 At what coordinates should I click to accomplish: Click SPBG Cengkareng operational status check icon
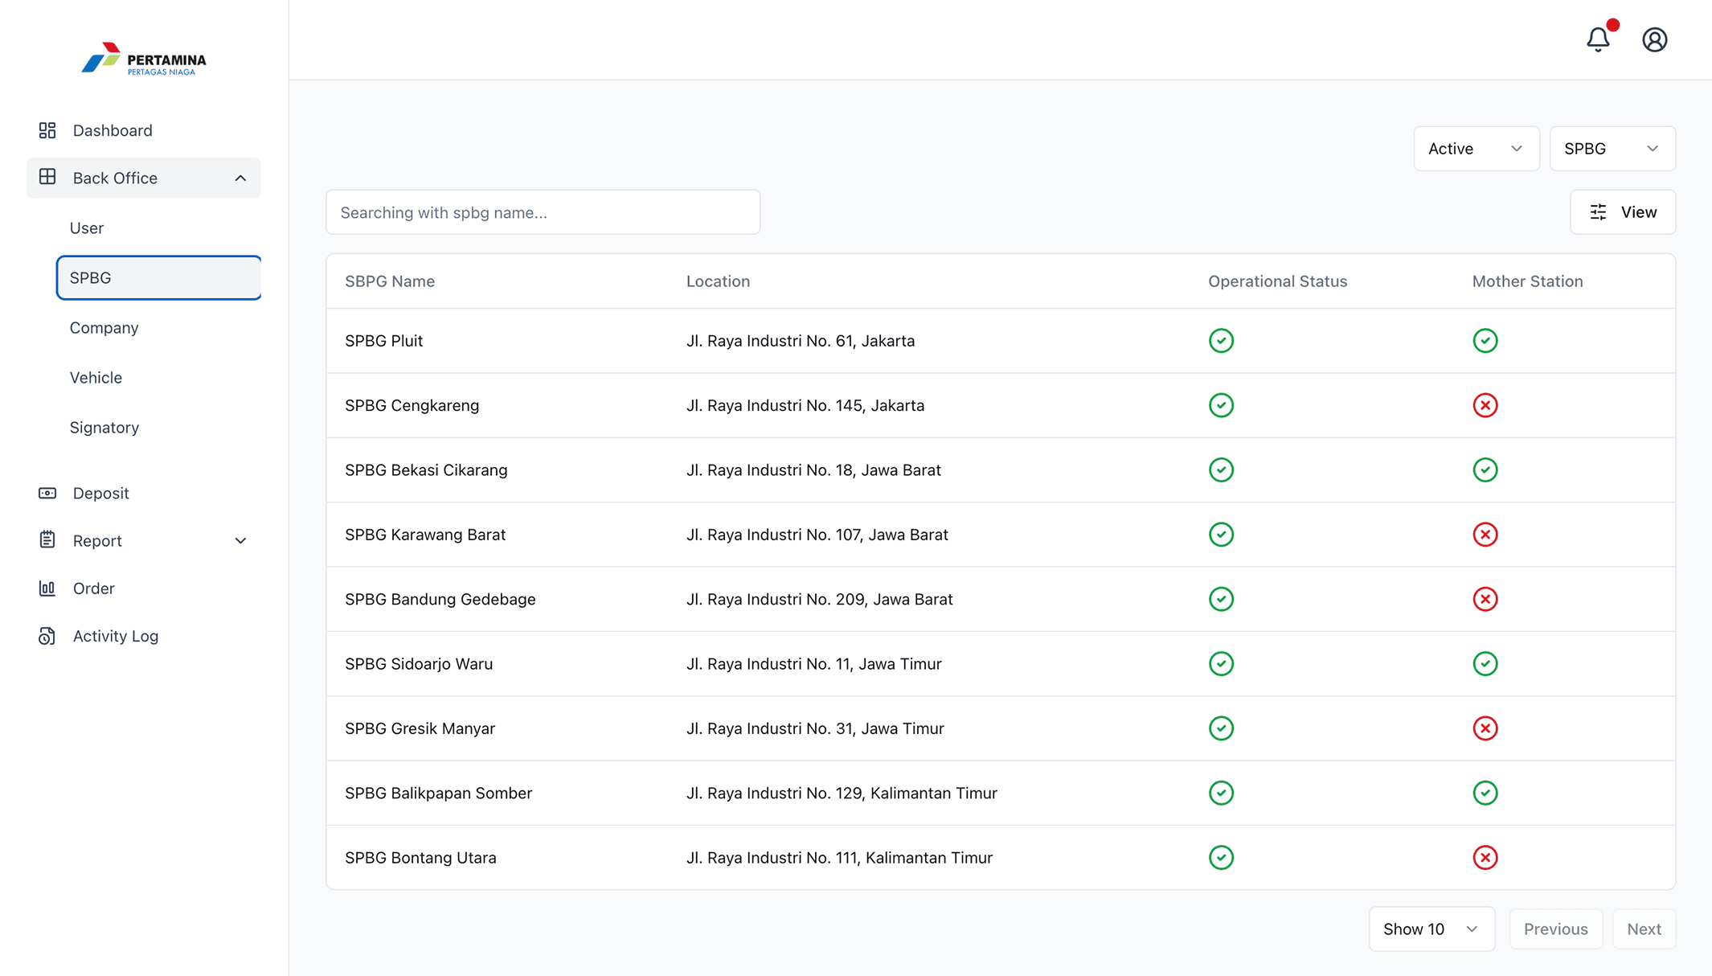coord(1221,405)
